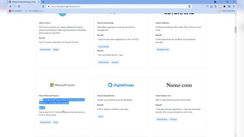Click 'Free 12 month subscription' Canva benefit text
Screen dimensions: 244x137
point(58,42)
